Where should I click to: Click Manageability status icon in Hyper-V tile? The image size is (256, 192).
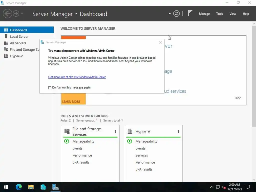(x=130, y=141)
